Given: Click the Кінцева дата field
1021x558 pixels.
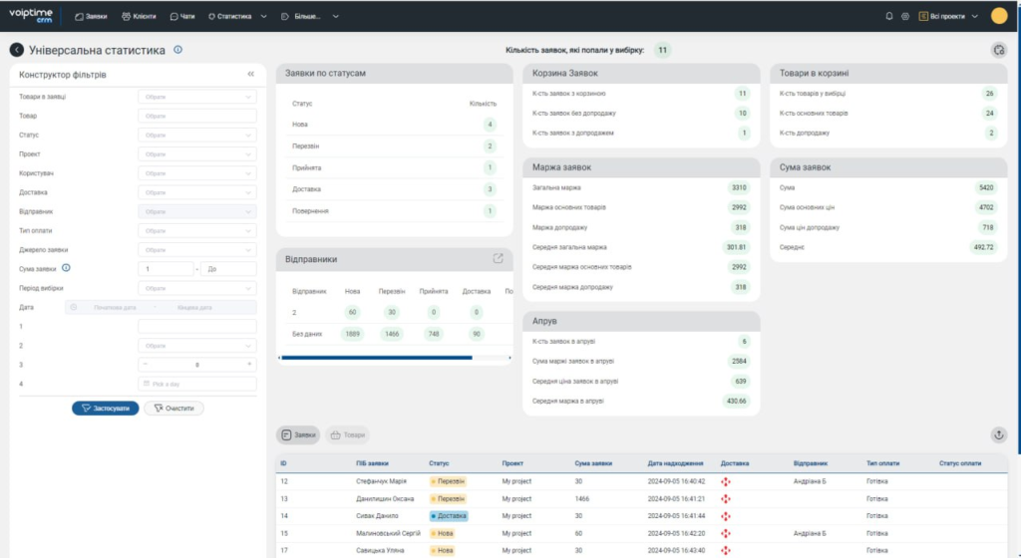Looking at the screenshot, I should (194, 307).
